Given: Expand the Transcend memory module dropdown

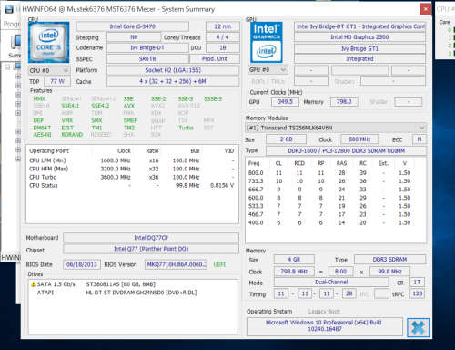Looking at the screenshot, I should click(336, 128).
